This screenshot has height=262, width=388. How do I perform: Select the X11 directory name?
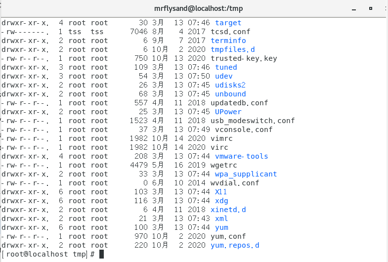pyautogui.click(x=221, y=192)
